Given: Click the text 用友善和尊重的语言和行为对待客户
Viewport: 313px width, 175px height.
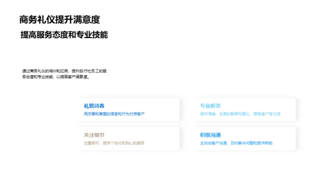Looking at the screenshot, I should 114,114.
